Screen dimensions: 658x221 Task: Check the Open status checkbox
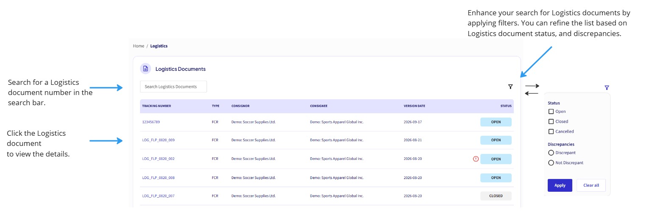[x=551, y=112]
